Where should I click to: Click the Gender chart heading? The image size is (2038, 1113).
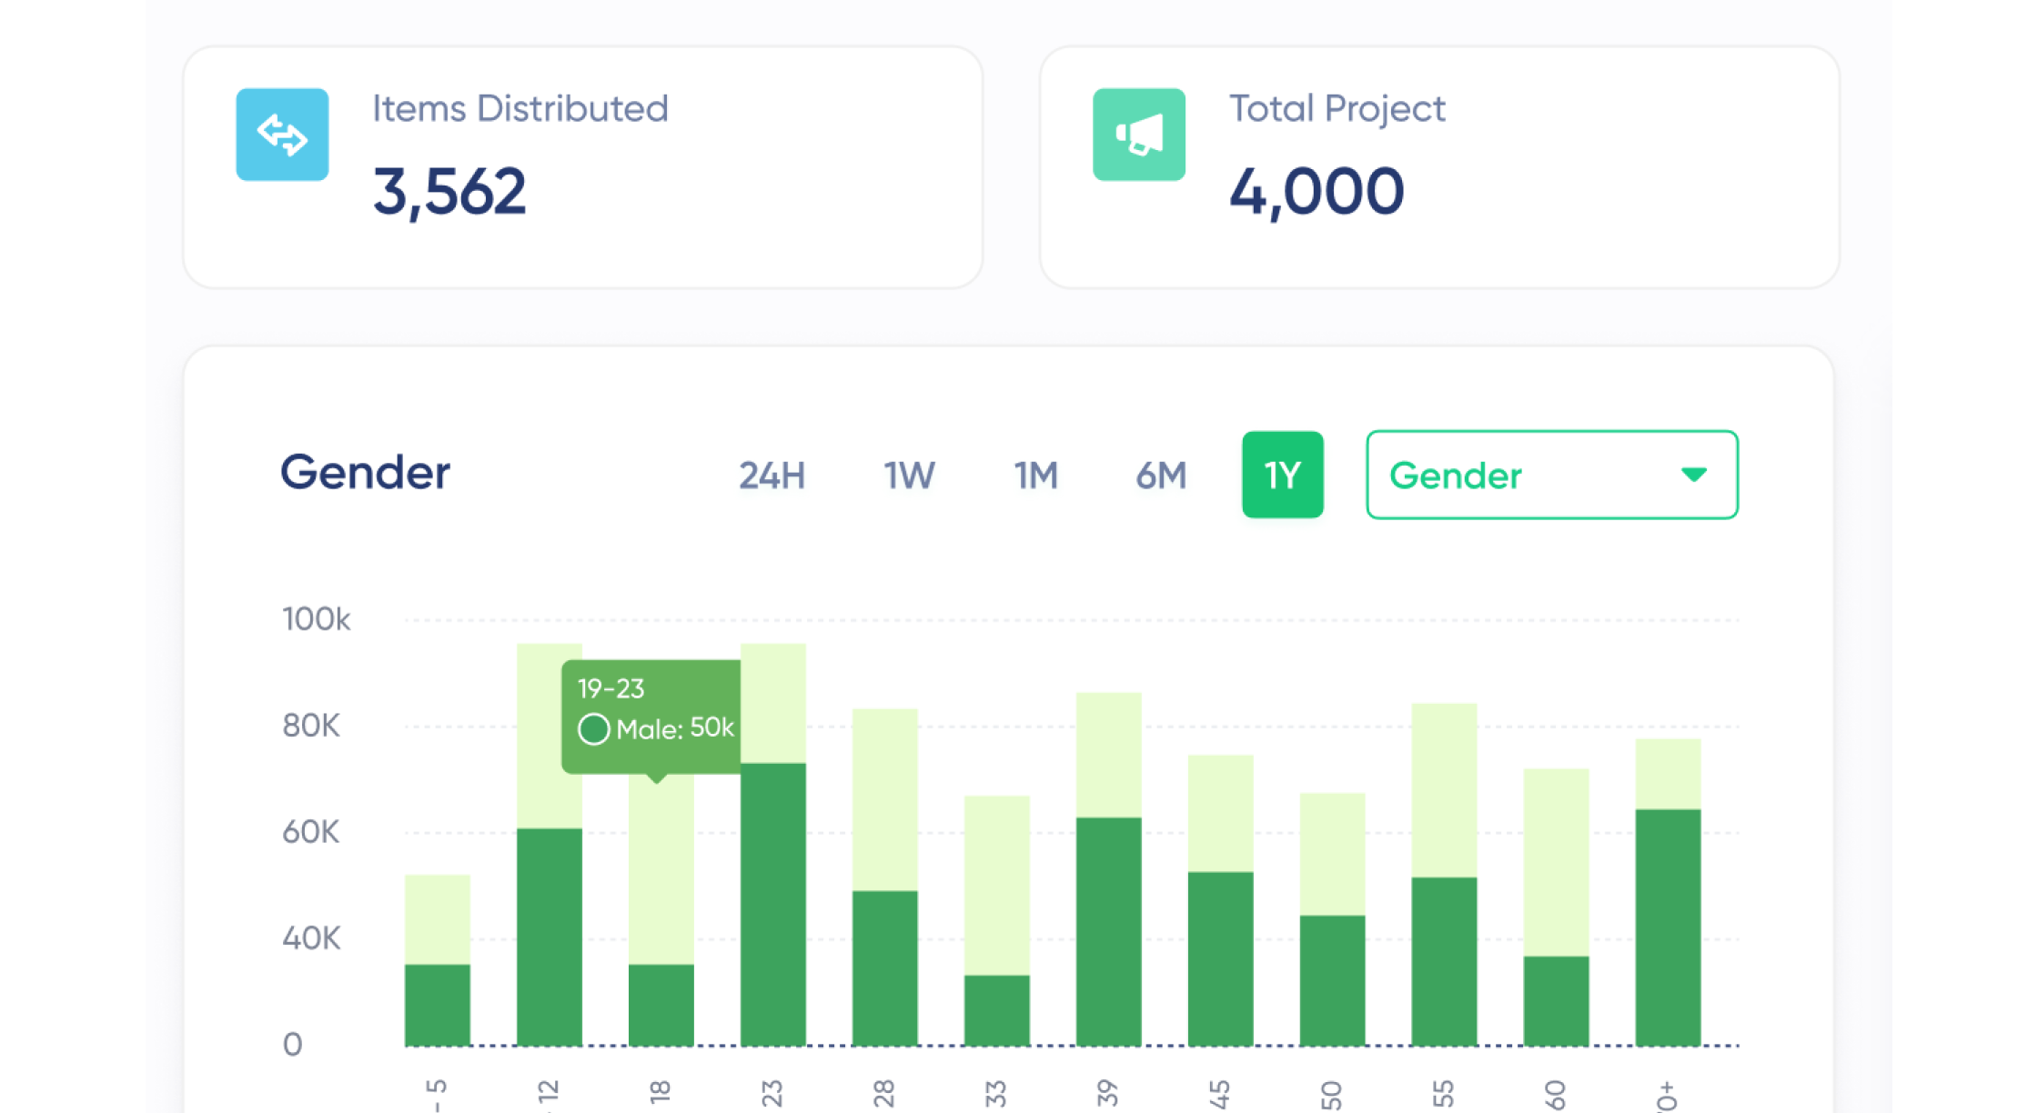[x=365, y=473]
